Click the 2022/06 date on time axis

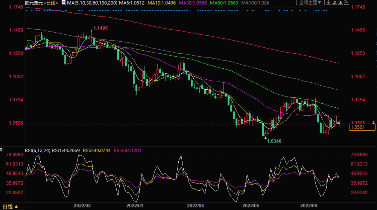coord(309,206)
